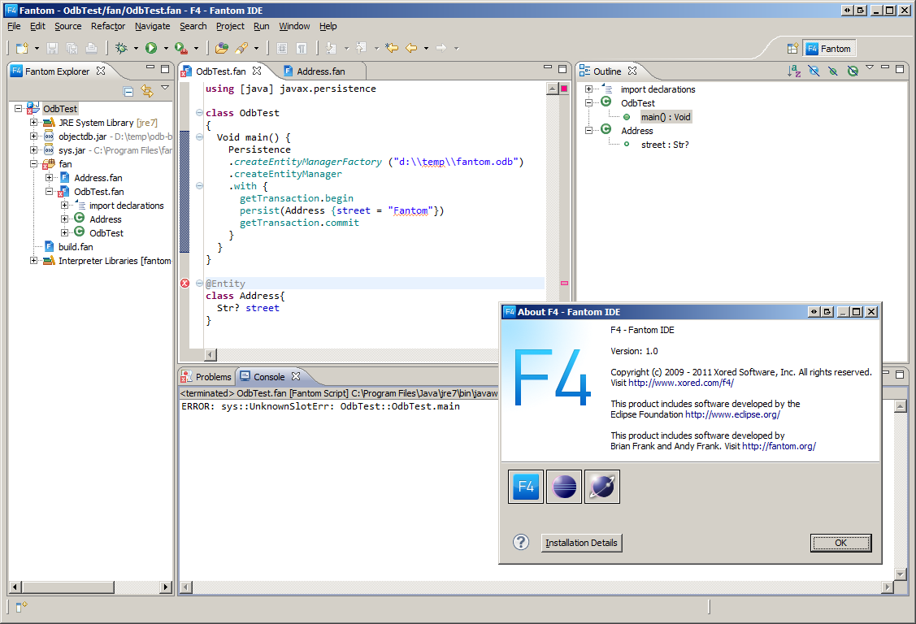Click the F4 icon in About dialog

pos(526,486)
